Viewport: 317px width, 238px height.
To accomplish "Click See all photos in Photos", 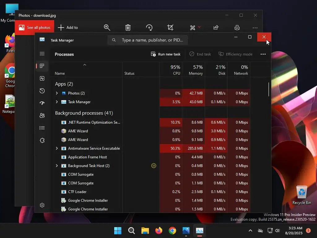I will coord(35,28).
